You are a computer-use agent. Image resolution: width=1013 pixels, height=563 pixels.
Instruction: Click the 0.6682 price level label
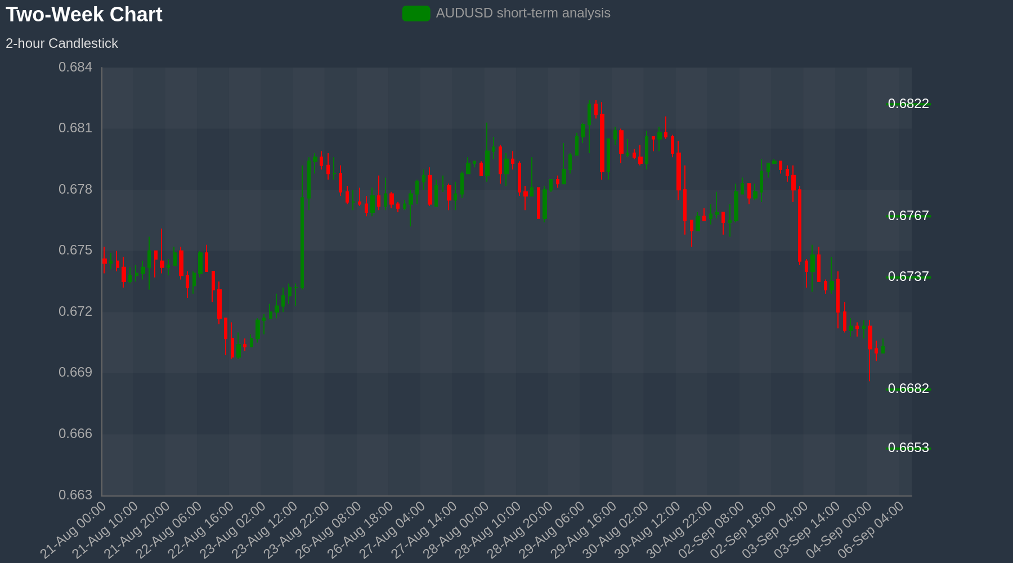908,388
